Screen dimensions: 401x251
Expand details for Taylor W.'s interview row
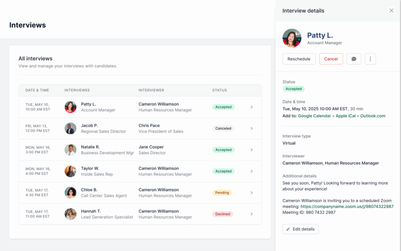pos(252,171)
